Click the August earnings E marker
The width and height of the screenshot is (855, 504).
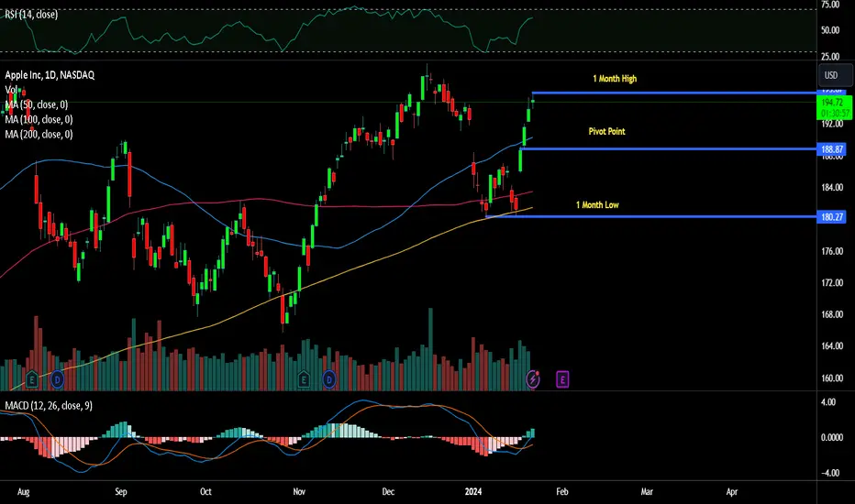pos(31,379)
